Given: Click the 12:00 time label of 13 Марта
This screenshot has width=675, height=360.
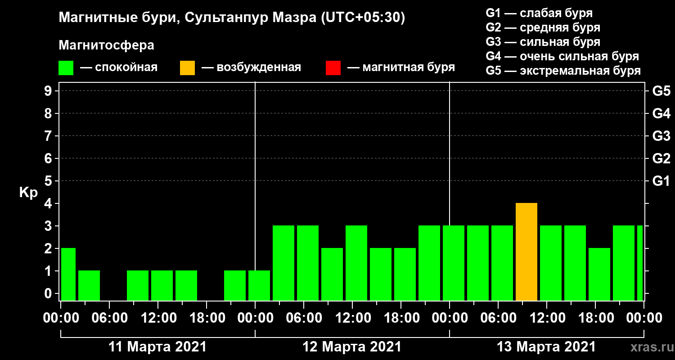Looking at the screenshot, I should coord(547,318).
